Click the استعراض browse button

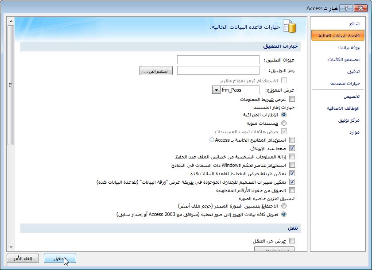click(156, 71)
